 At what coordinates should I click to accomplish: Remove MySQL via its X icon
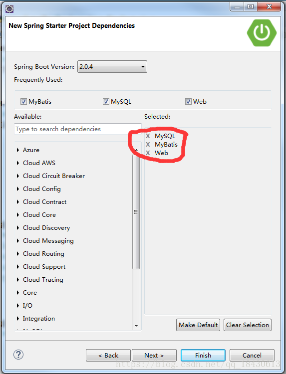tap(148, 136)
